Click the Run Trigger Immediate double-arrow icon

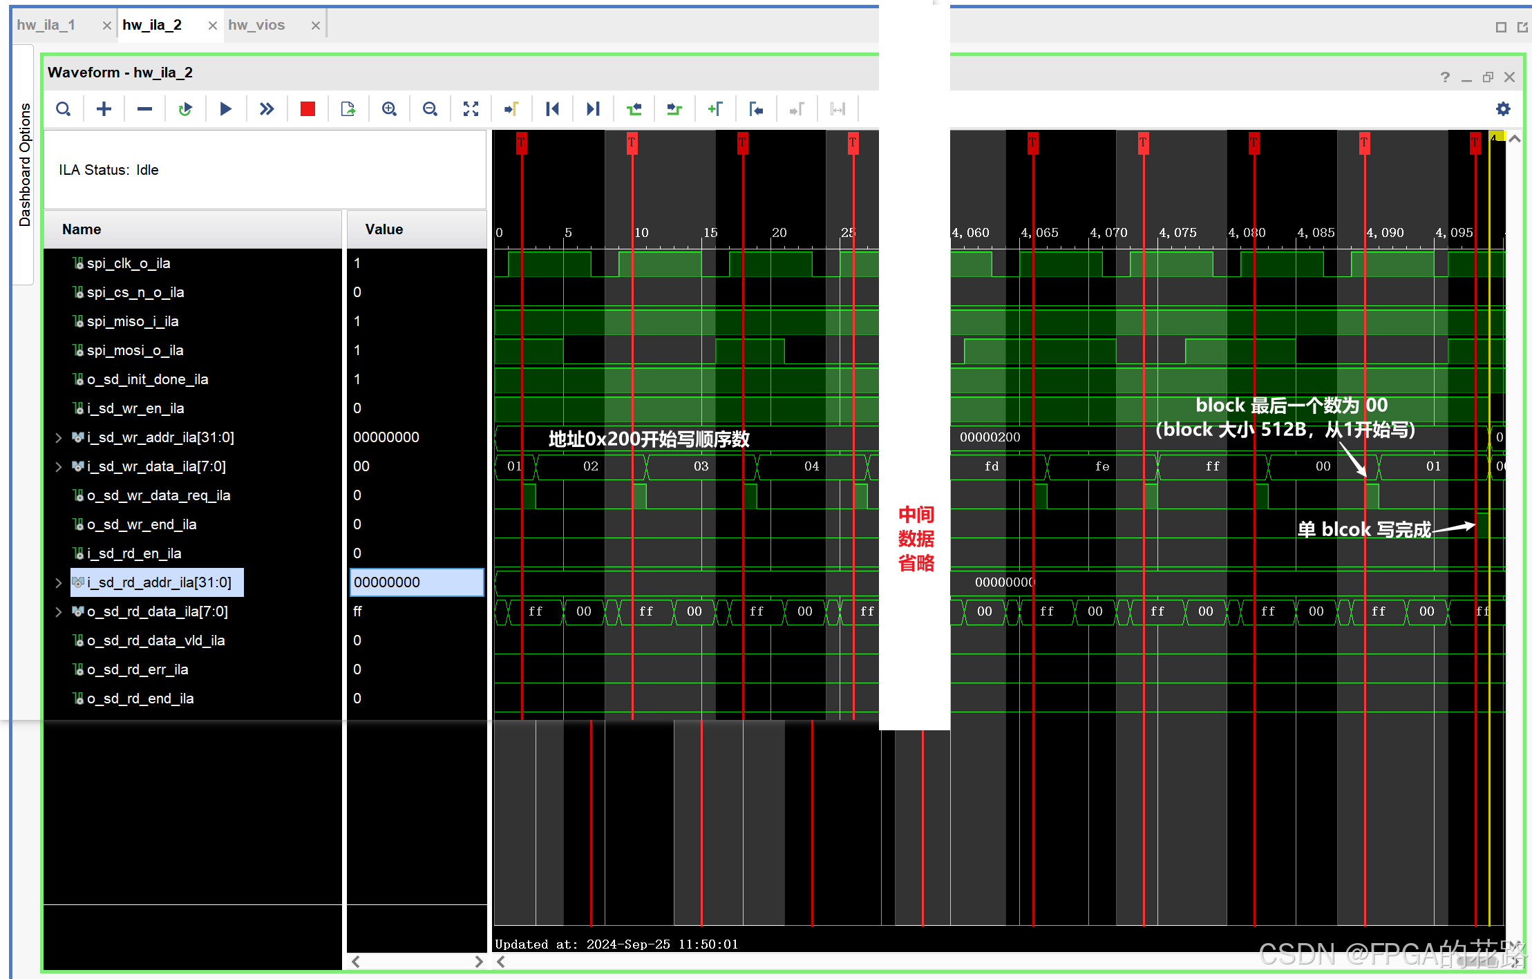click(266, 109)
